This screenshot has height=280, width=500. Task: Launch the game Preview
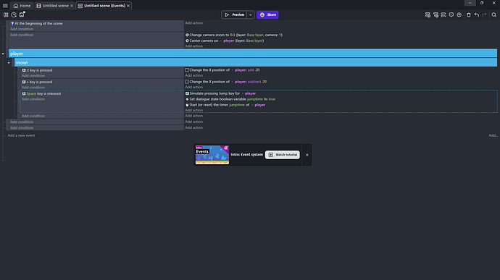pyautogui.click(x=234, y=14)
